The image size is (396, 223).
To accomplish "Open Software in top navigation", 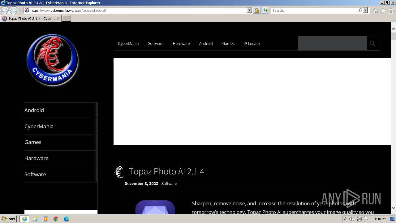I will 156,43.
